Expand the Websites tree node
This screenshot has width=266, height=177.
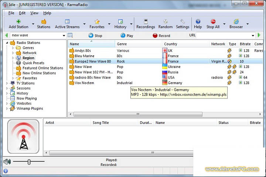pyautogui.click(x=7, y=103)
